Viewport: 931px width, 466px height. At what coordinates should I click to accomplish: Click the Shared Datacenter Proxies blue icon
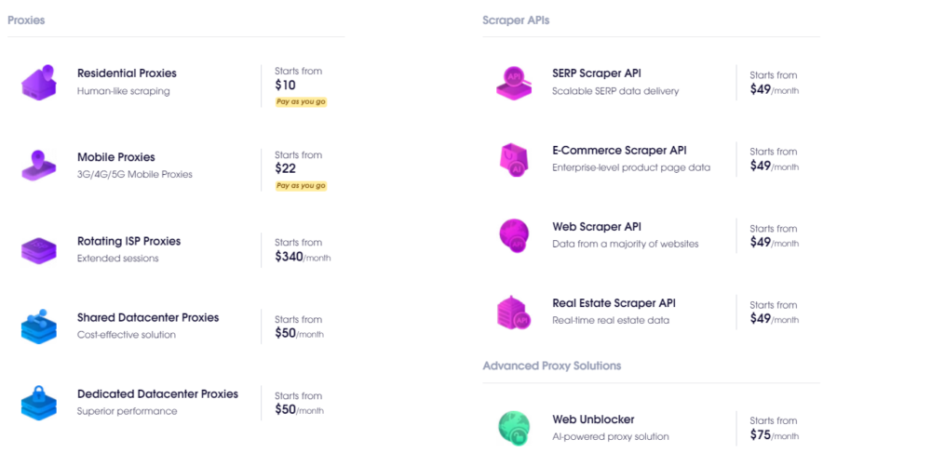point(39,326)
